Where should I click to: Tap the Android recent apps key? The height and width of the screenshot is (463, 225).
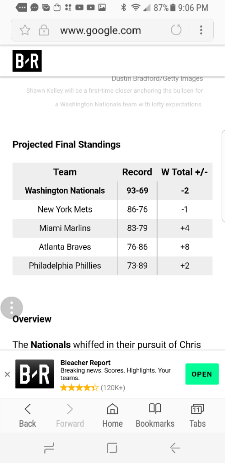(x=49, y=448)
